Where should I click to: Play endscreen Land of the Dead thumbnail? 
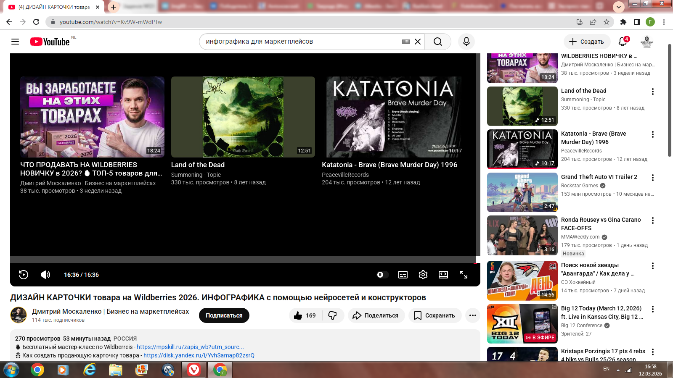click(x=243, y=117)
